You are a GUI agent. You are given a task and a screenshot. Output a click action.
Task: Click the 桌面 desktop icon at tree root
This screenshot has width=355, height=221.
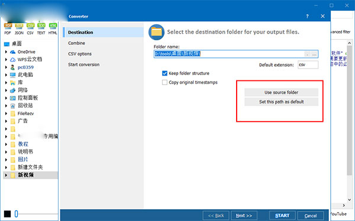coord(7,44)
